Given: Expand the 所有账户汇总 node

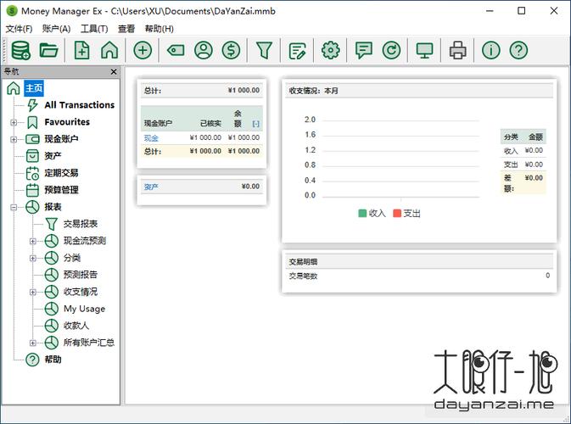Looking at the screenshot, I should point(33,343).
